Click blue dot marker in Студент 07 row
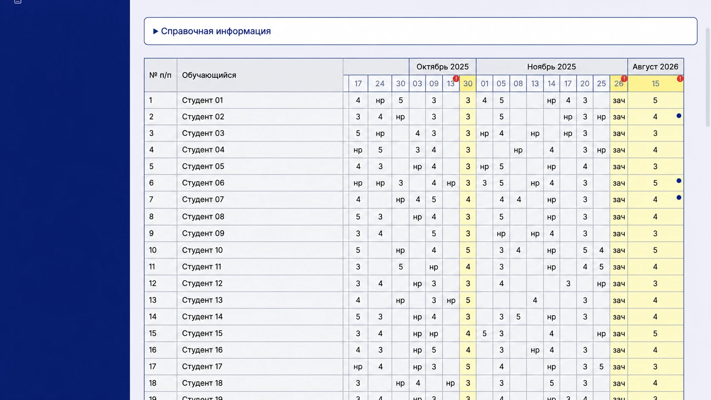Image resolution: width=711 pixels, height=400 pixels. 679,198
